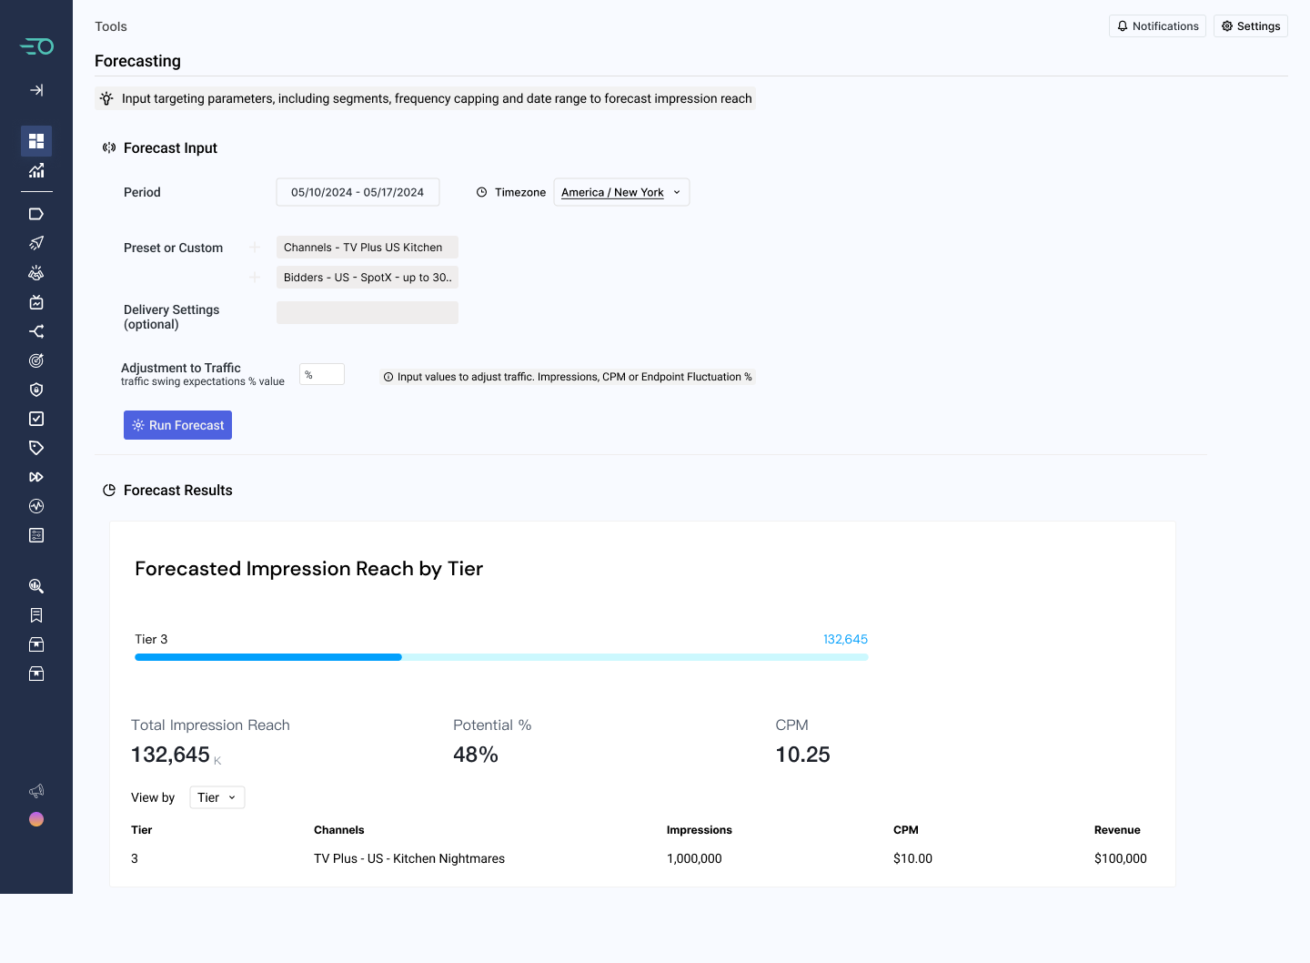Open the megaphone announcements icon

(x=36, y=791)
